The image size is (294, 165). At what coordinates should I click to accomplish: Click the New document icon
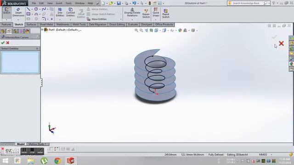pyautogui.click(x=103, y=3)
